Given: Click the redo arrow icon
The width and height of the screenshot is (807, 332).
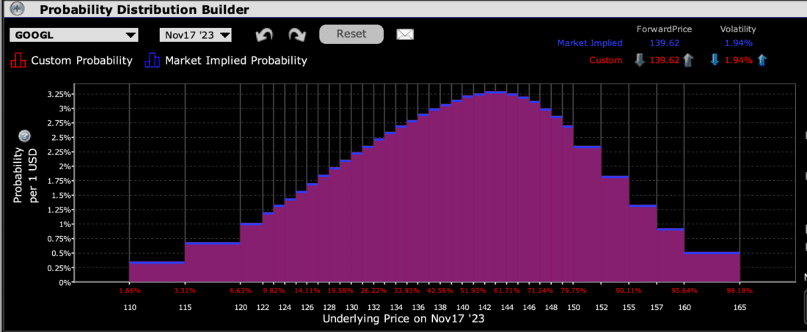Looking at the screenshot, I should (x=297, y=35).
